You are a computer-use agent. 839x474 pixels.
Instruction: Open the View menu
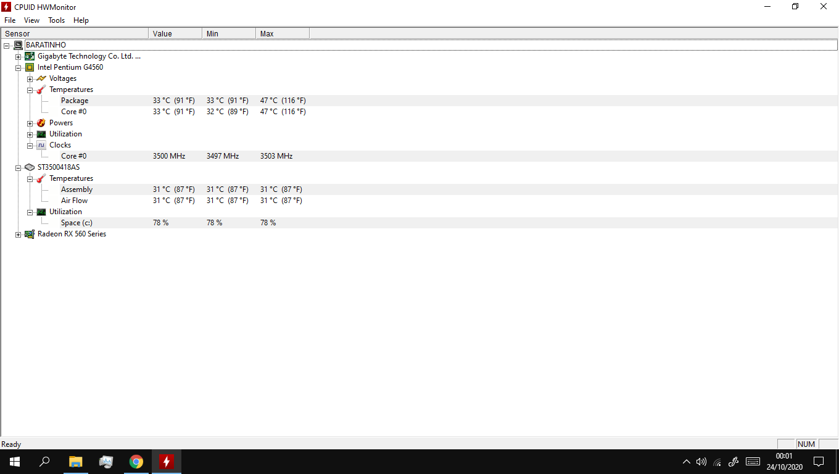pos(31,20)
